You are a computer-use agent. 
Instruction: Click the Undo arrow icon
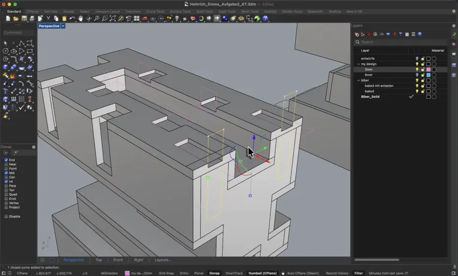pyautogui.click(x=72, y=18)
